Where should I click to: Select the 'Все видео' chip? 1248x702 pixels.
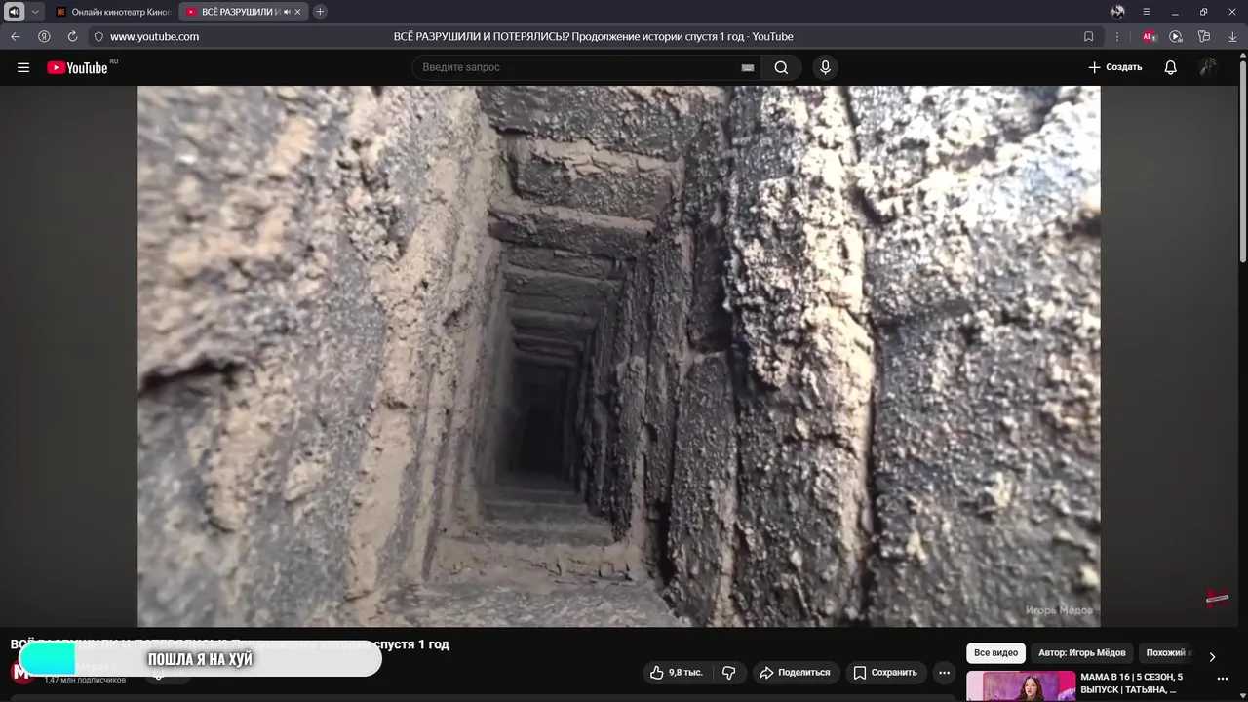coord(995,652)
